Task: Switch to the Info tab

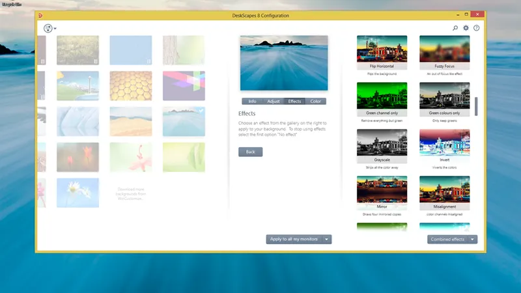Action: [252, 102]
